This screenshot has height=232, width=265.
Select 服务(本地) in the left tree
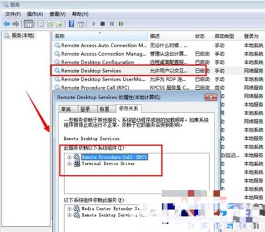pos(23,35)
